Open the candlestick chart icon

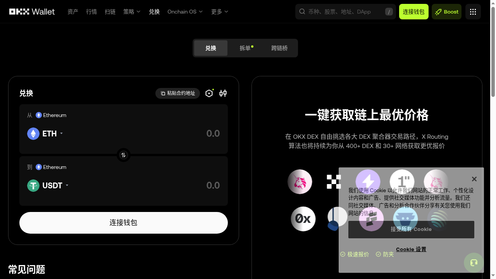click(223, 93)
